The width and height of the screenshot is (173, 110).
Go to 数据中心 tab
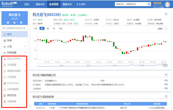coord(67,4)
